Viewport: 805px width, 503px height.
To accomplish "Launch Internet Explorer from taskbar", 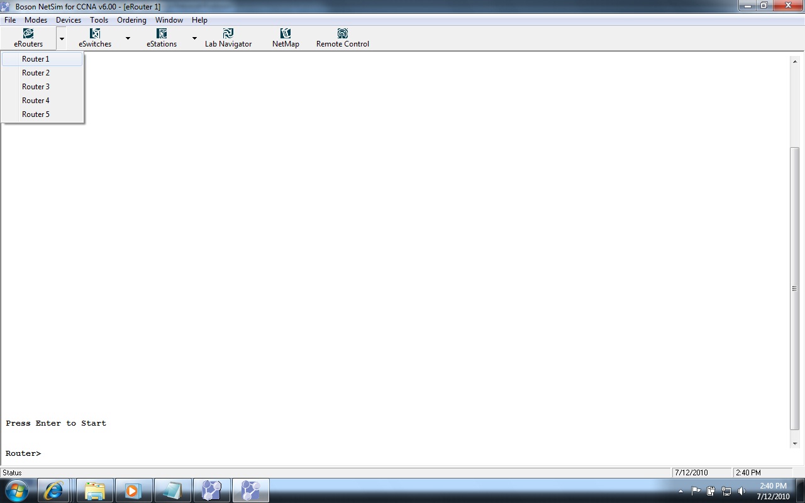I will coord(54,490).
